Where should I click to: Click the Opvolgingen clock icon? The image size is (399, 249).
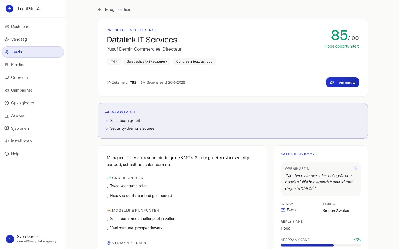tap(7, 103)
